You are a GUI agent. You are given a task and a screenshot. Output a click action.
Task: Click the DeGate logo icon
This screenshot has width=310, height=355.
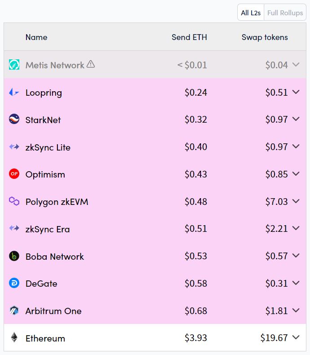pos(14,283)
